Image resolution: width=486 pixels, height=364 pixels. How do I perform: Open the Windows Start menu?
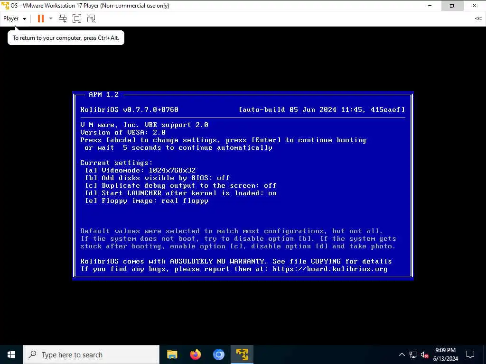[11, 355]
